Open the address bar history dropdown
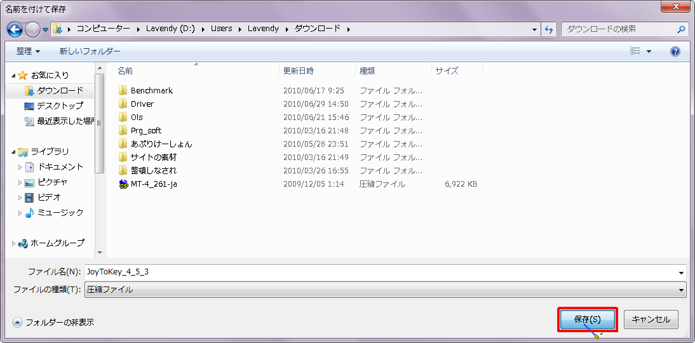The width and height of the screenshot is (695, 343). click(535, 29)
